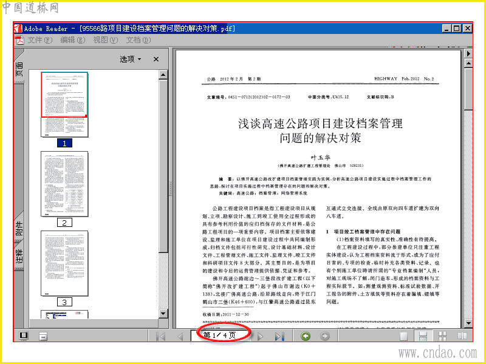Go to previous page arrow

pyautogui.click(x=180, y=336)
